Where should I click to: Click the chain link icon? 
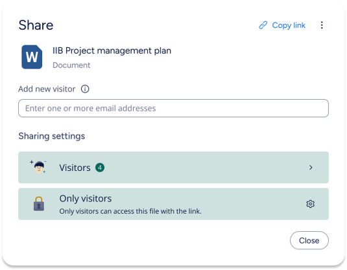coord(263,25)
